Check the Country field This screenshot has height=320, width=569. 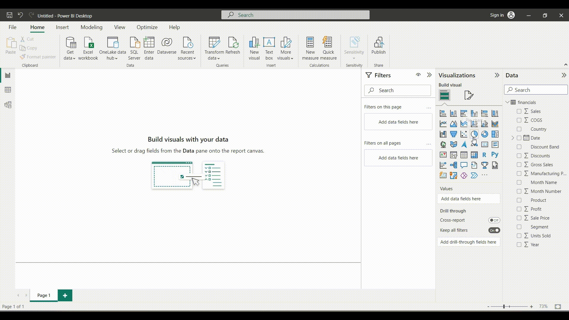(x=519, y=129)
